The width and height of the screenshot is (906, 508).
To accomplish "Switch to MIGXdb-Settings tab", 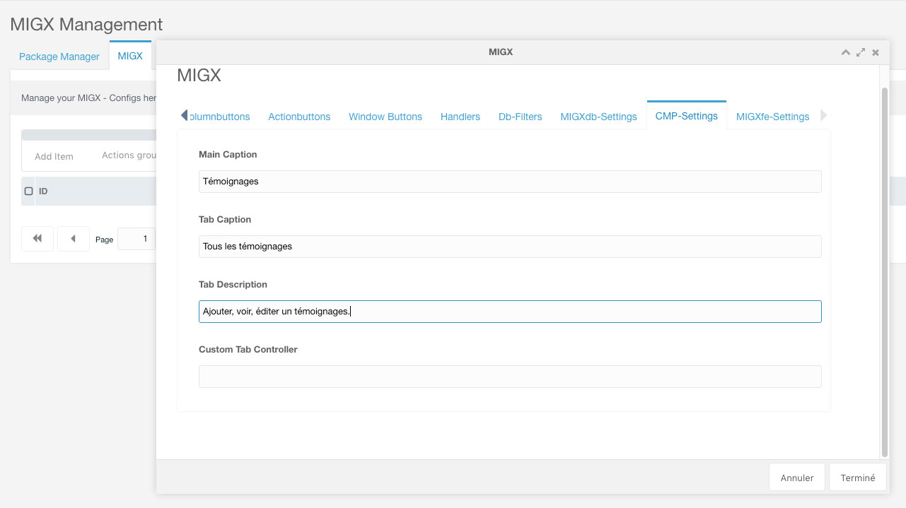I will coord(599,117).
